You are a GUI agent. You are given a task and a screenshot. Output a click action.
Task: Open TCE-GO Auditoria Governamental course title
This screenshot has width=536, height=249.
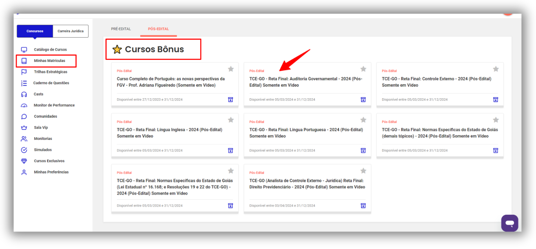[306, 82]
